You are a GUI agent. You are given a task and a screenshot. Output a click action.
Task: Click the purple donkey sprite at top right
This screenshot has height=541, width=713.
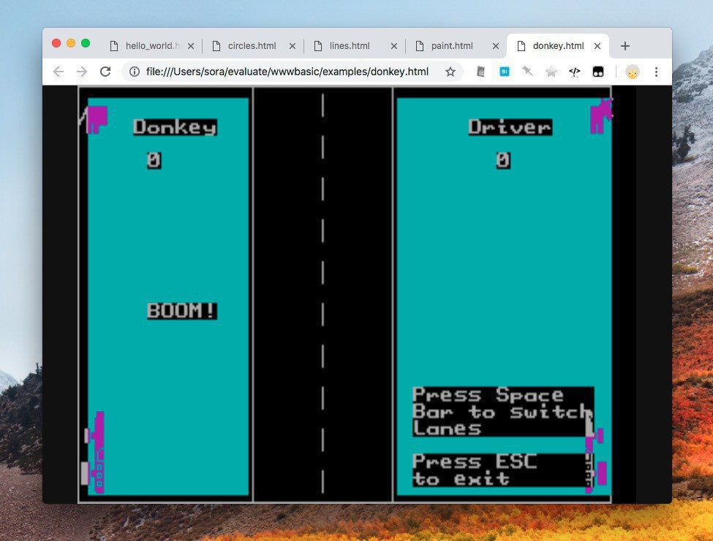tap(601, 116)
